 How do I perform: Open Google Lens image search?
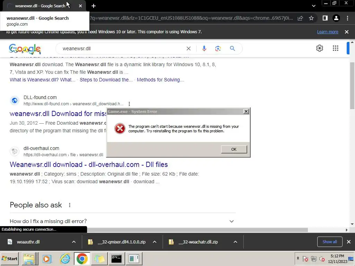click(x=218, y=48)
